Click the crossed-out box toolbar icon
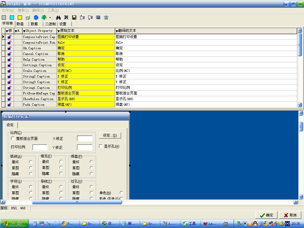Viewport: 304px width, 228px height. point(66,18)
